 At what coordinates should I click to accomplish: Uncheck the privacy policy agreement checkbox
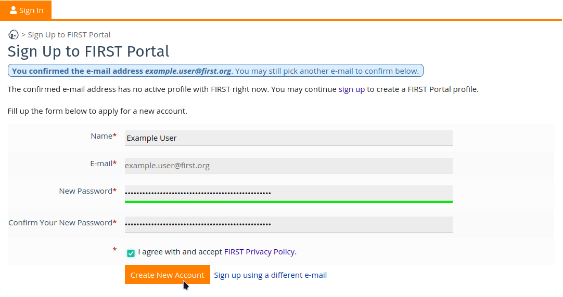click(131, 253)
